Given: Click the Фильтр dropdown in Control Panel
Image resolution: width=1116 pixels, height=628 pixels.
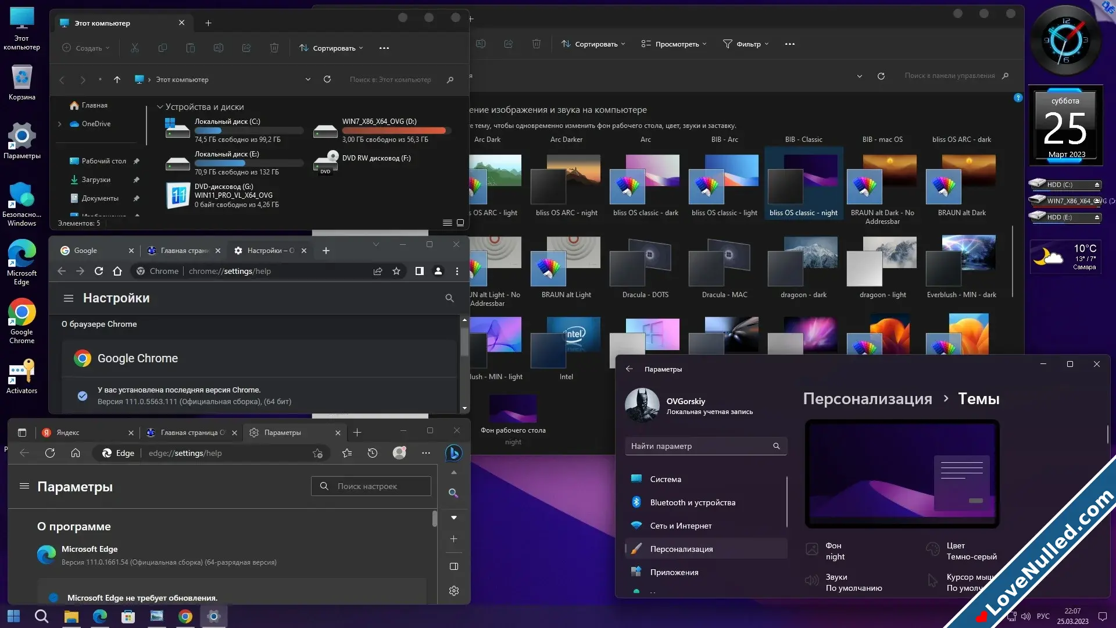Looking at the screenshot, I should 748,44.
